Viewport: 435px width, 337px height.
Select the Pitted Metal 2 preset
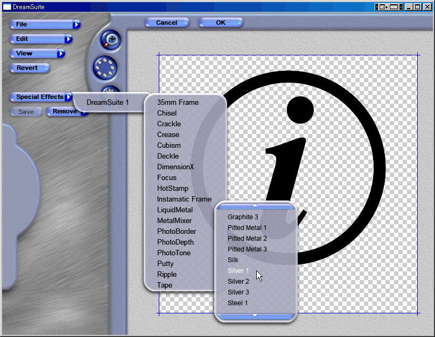coord(247,239)
